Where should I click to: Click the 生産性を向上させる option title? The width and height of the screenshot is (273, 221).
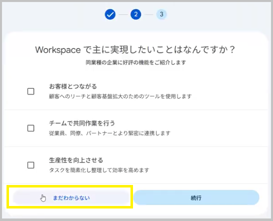76,160
